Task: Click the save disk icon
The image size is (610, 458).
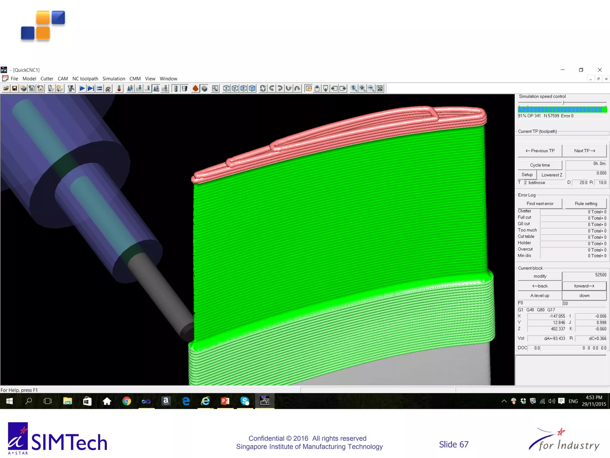Action: pyautogui.click(x=14, y=89)
